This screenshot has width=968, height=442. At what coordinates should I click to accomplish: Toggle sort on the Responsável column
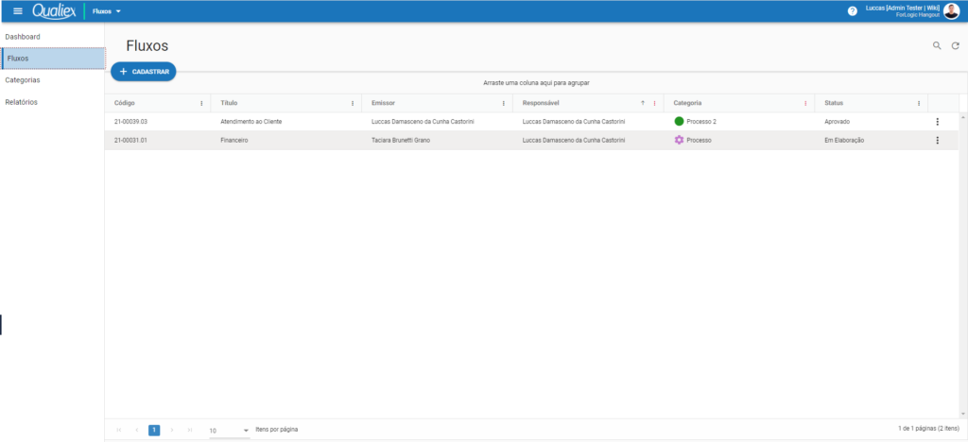(541, 103)
